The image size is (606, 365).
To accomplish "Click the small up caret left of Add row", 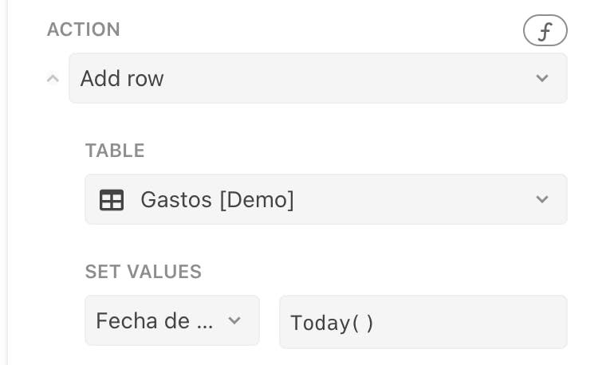I will (x=53, y=78).
